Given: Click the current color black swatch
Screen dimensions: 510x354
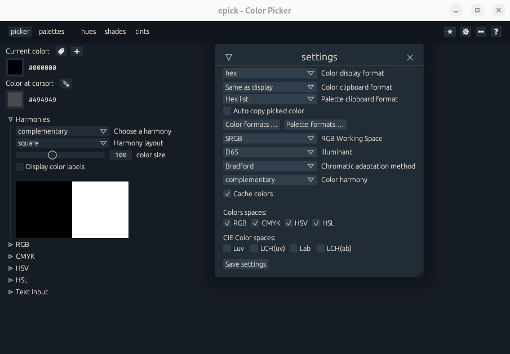Looking at the screenshot, I should [15, 68].
